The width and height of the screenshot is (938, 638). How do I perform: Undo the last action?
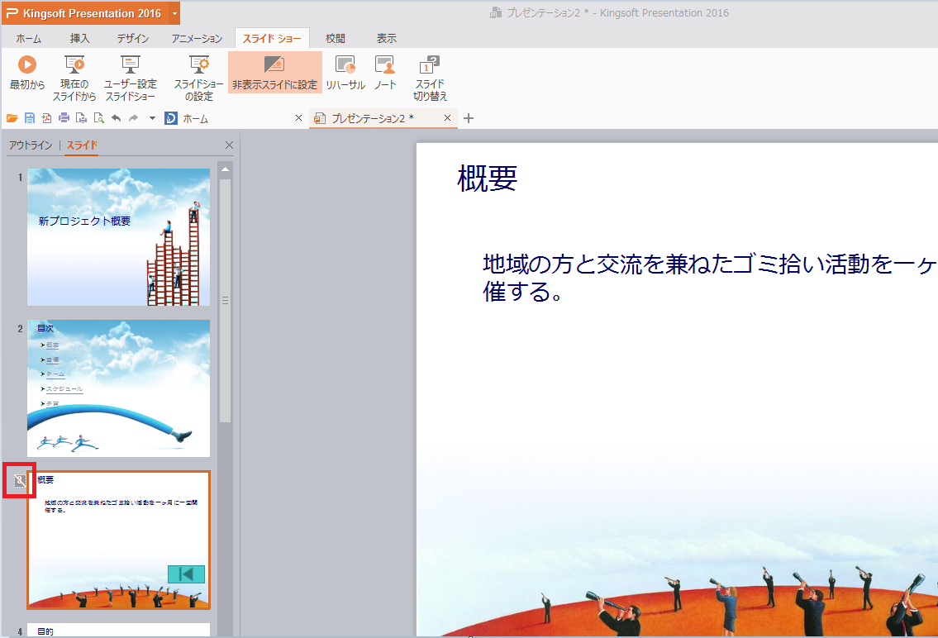pyautogui.click(x=116, y=118)
